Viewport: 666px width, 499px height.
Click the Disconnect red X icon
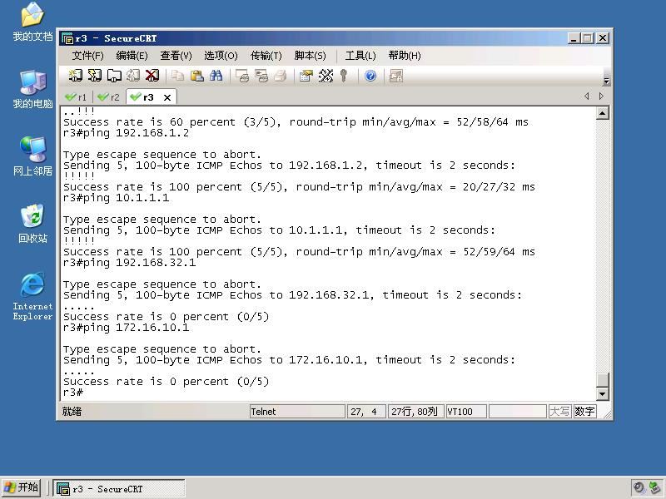(152, 76)
